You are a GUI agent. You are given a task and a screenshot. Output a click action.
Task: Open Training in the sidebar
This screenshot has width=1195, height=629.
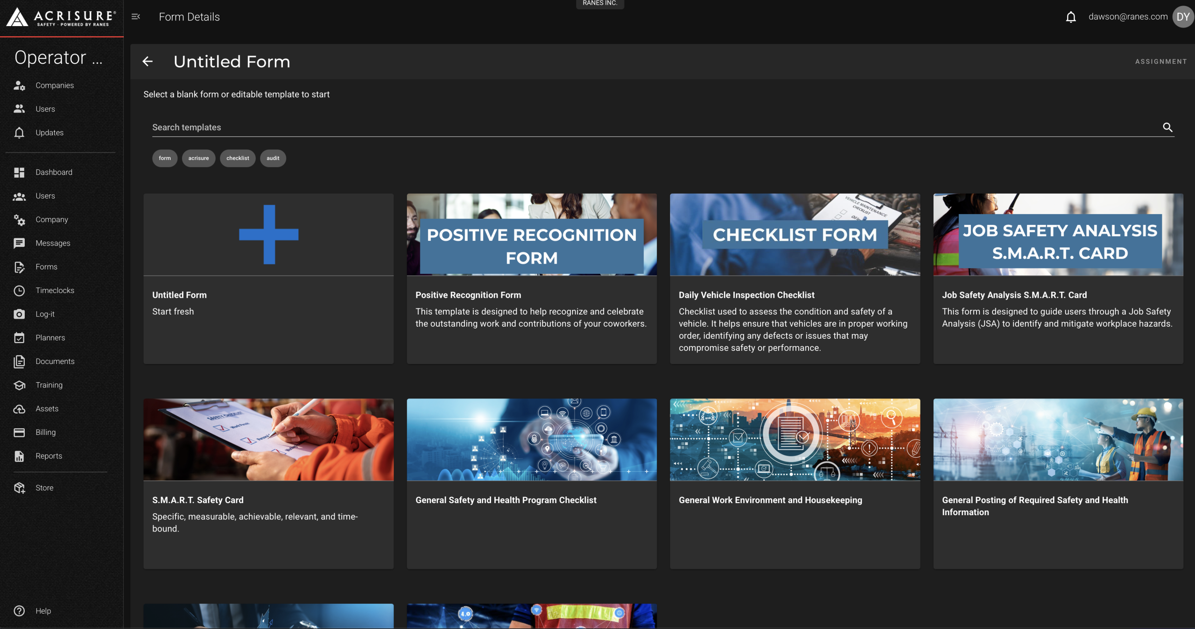49,385
